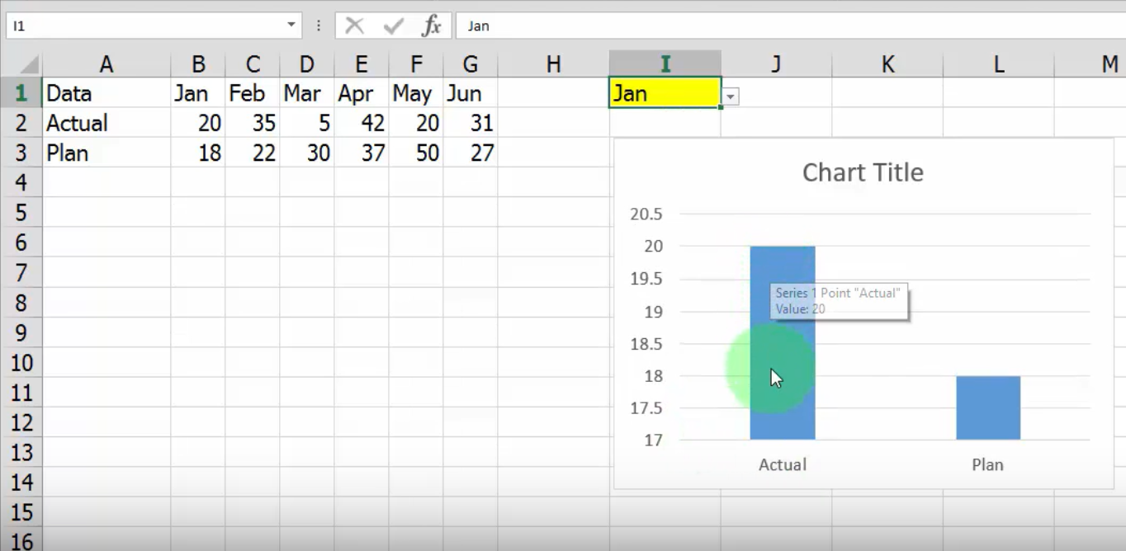Click inside the formula bar showing Jan
This screenshot has height=551, width=1126.
pos(743,26)
